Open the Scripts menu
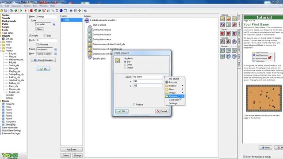Viewport: 283px width, 159px height. click(27, 6)
